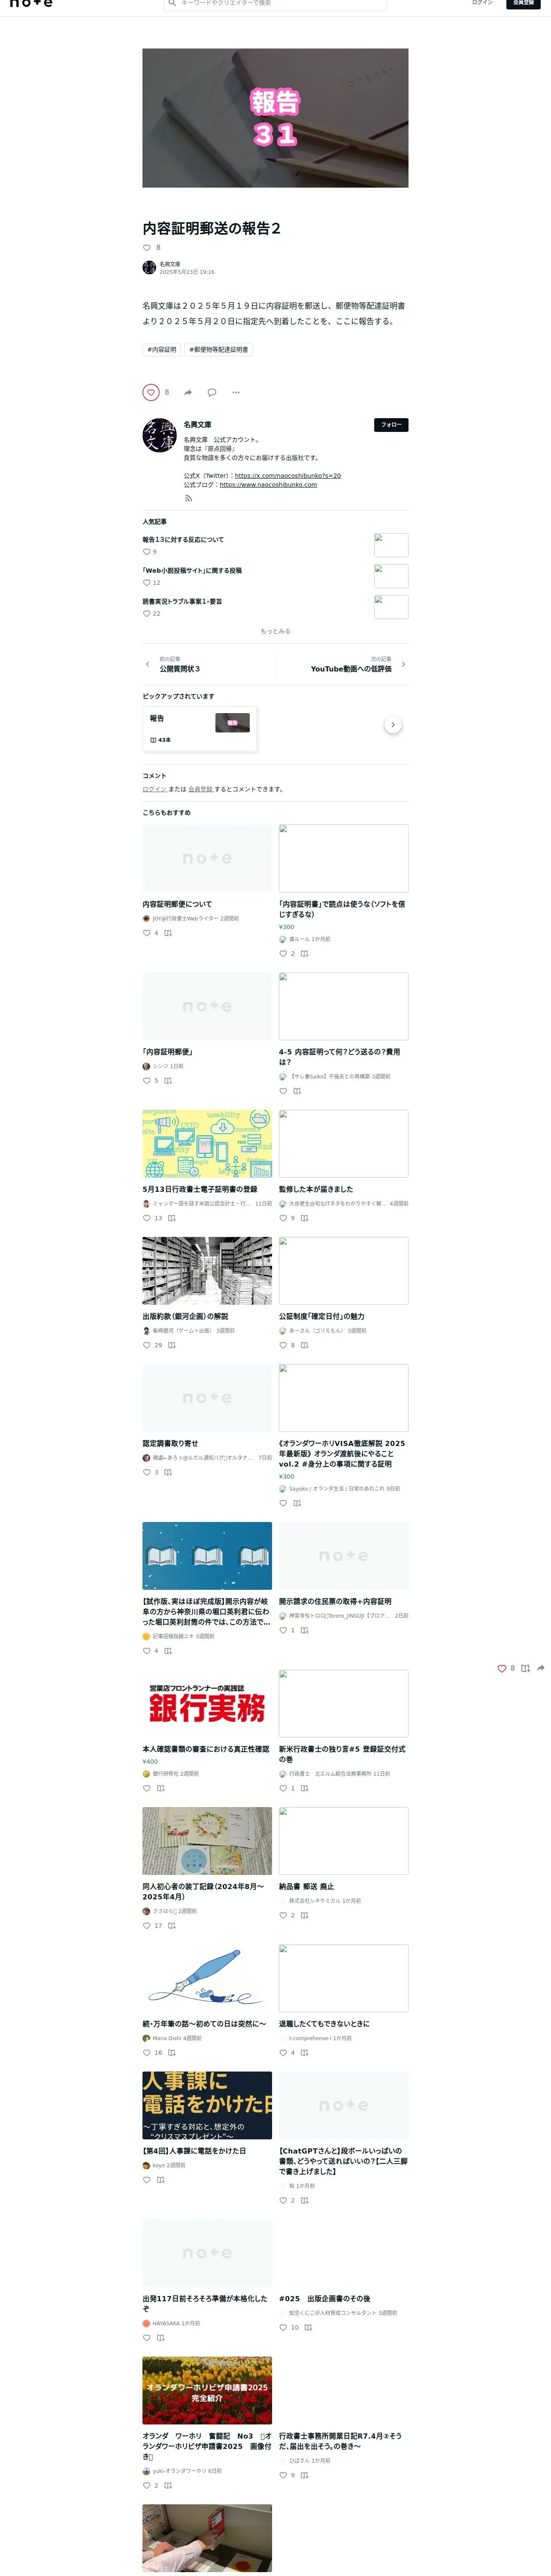Screen dimensions: 551x2576
Task: Click the 会員登録 button in header
Action: 523,3
